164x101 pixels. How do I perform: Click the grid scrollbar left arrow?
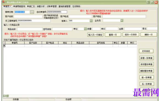coord(4,96)
